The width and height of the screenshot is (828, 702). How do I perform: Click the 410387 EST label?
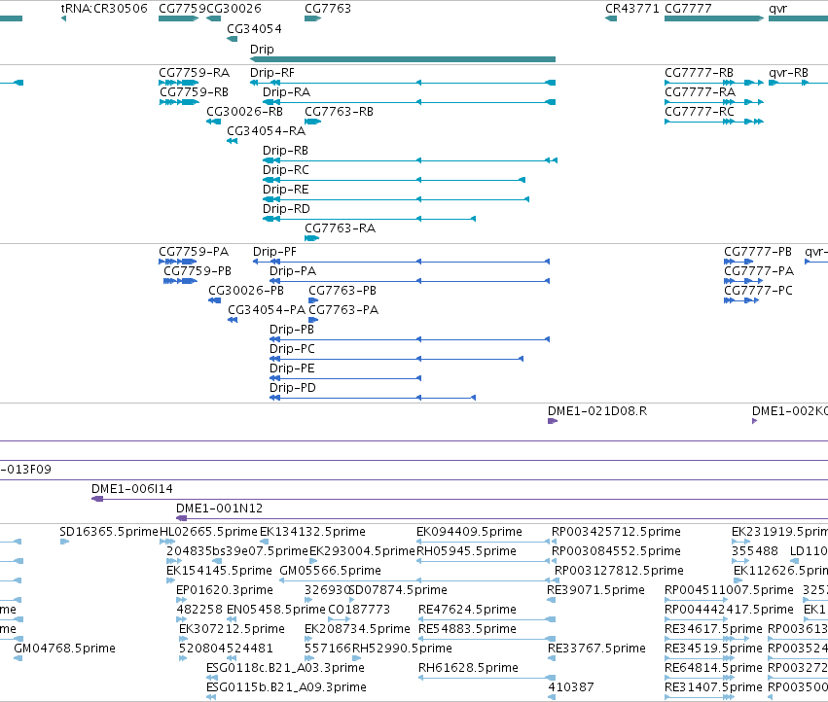coord(571,687)
